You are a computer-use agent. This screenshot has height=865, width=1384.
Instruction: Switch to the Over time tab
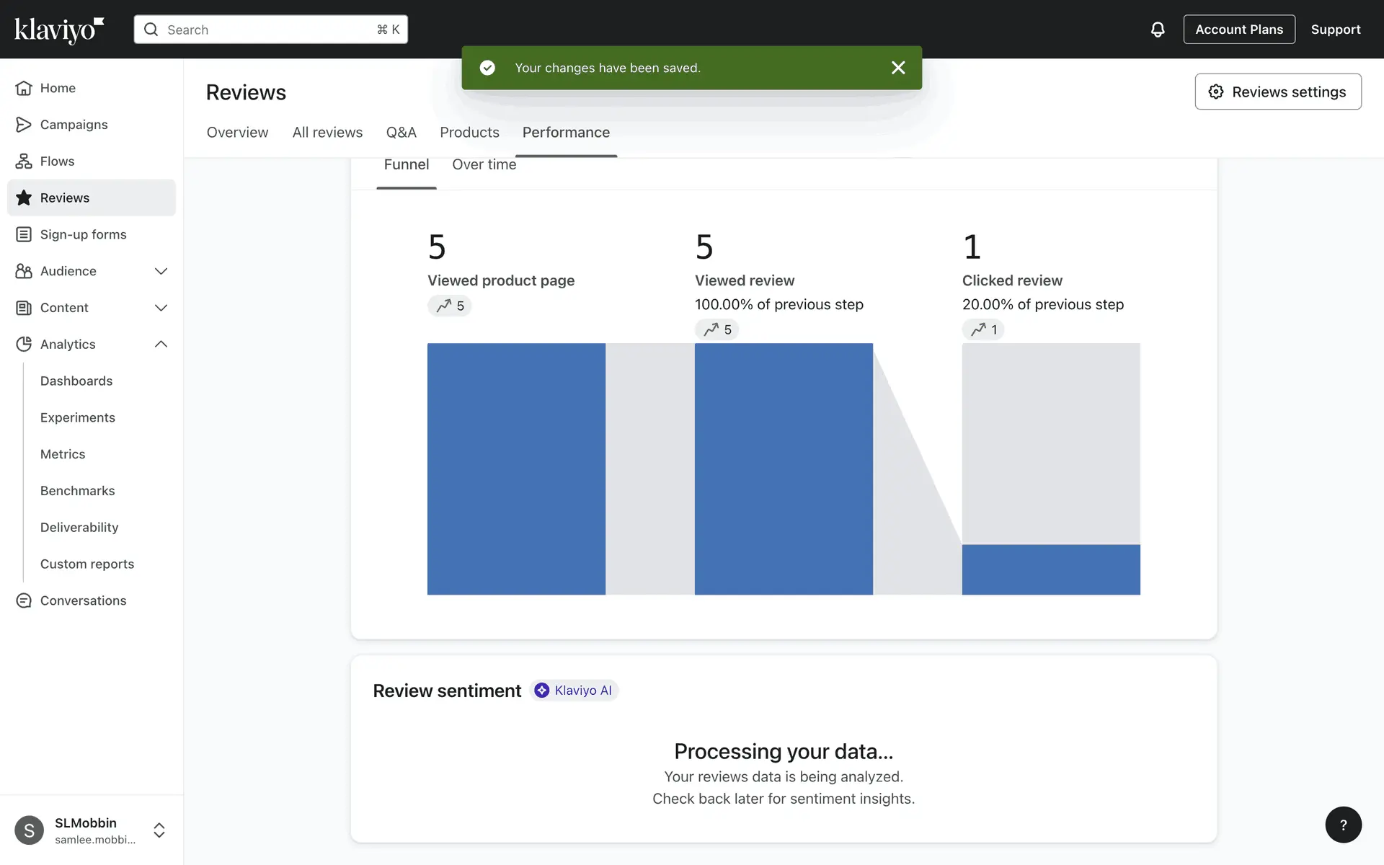click(x=484, y=164)
